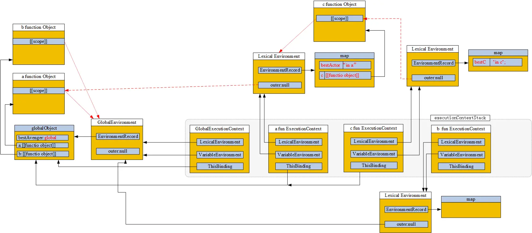This screenshot has height=233, width=532.
Task: Click the map header above bestC
Action: tap(498, 53)
